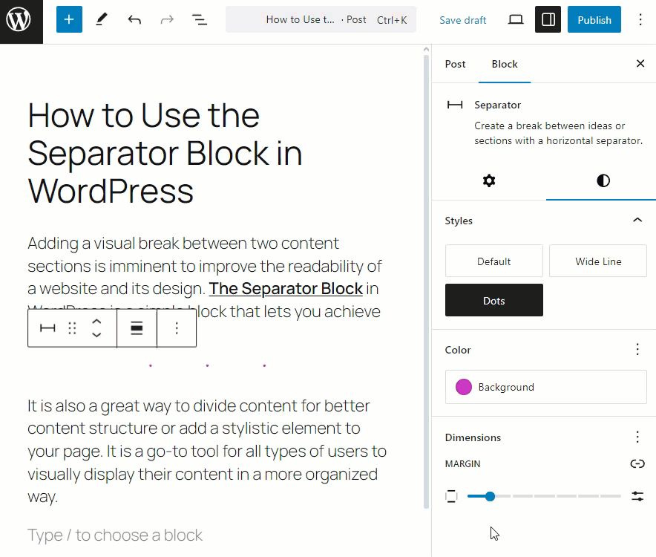Viewport: 656px width, 557px height.
Task: Adjust the margin slider handle
Action: [490, 496]
